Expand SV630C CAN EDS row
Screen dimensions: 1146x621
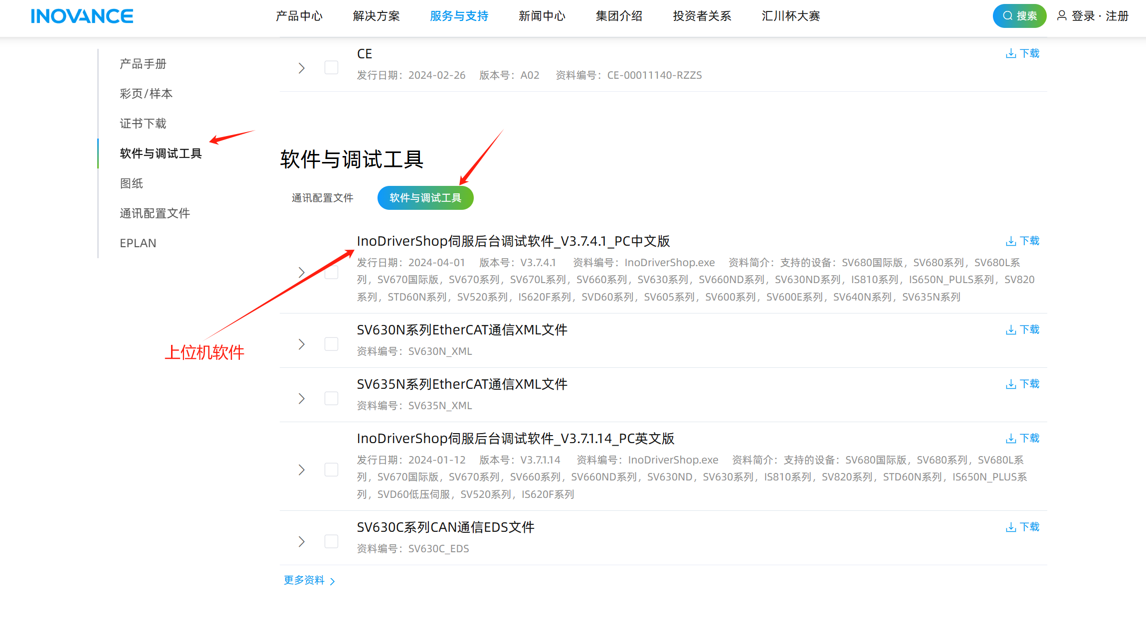click(x=302, y=542)
